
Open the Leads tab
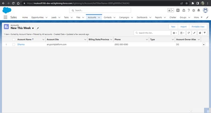tap(54, 17)
